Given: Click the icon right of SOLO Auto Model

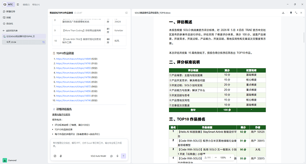Looking at the screenshot, I should pos(111,156).
